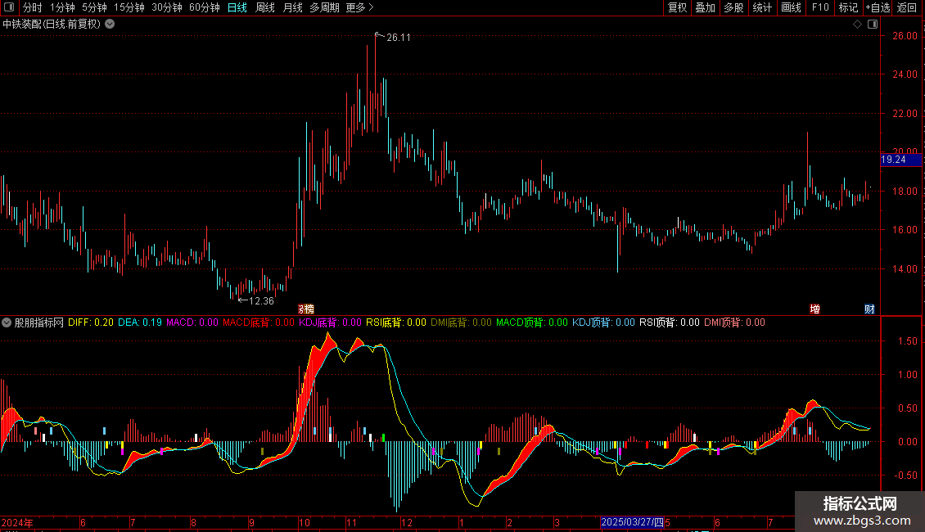This screenshot has height=532, width=925.
Task: Toggle the left sidebar panel icon
Action: (x=9, y=7)
